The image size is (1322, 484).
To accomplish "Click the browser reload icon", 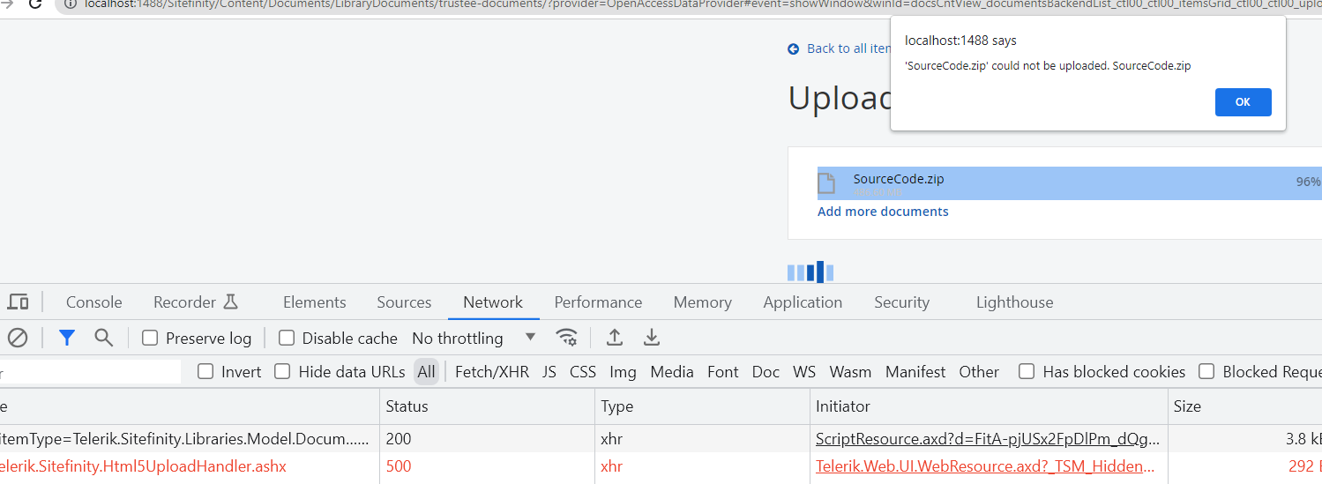I will tap(35, 4).
